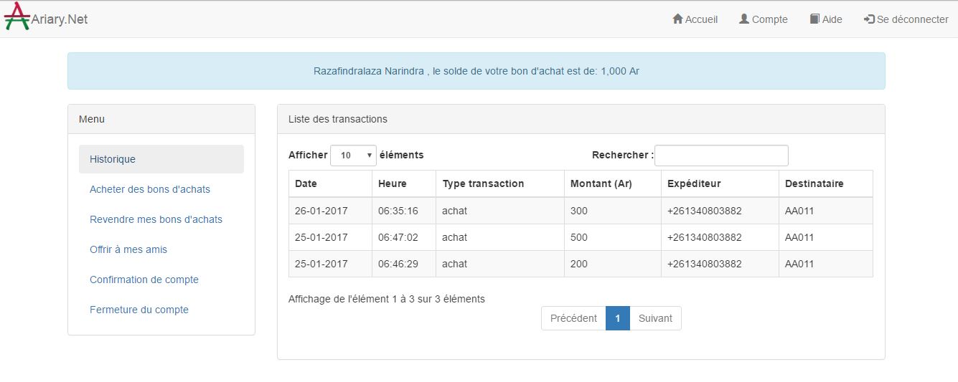Image resolution: width=958 pixels, height=382 pixels.
Task: Click the home icon beside Accueil
Action: click(677, 19)
